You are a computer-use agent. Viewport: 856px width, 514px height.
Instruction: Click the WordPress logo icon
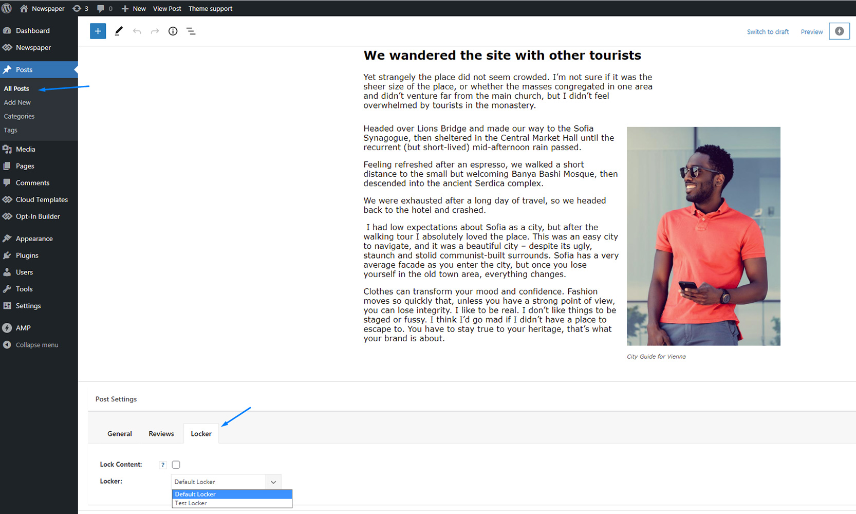click(7, 8)
